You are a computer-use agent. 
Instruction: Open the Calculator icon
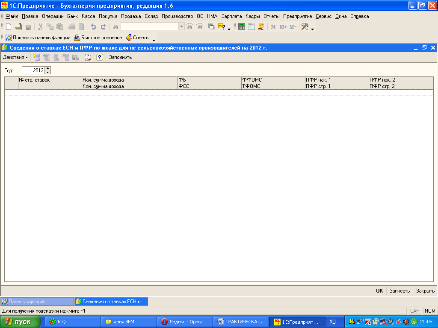click(x=242, y=27)
